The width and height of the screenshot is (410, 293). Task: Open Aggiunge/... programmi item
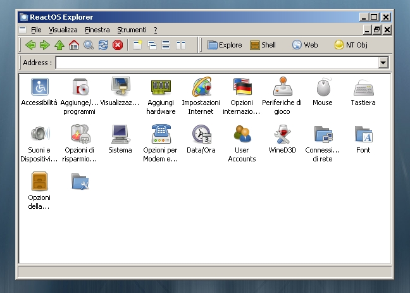(80, 96)
